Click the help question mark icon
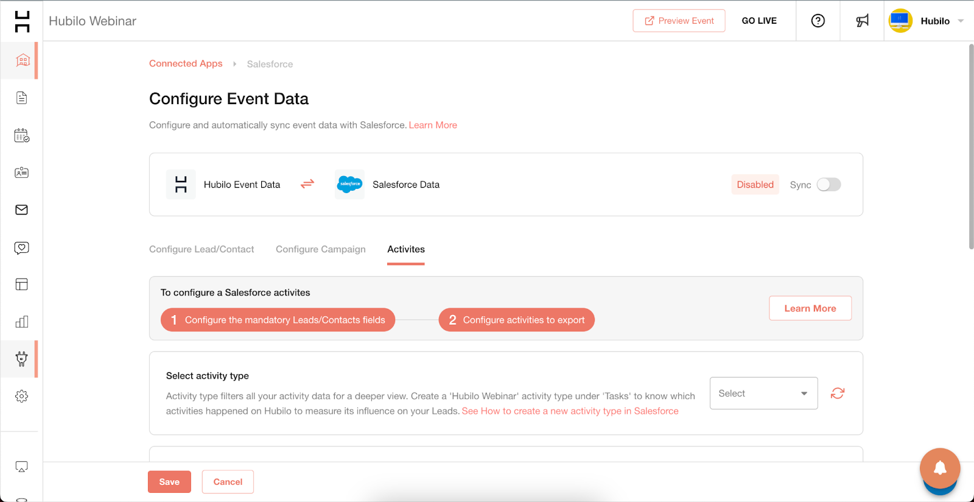The image size is (974, 502). [818, 21]
